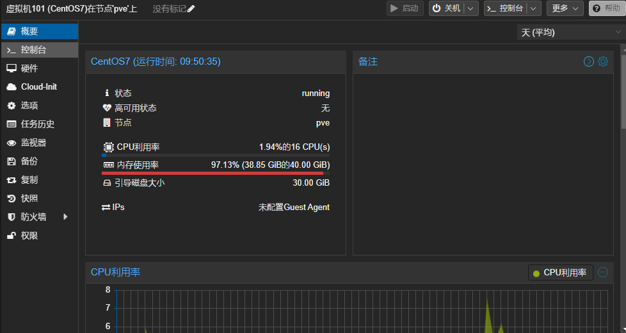This screenshot has height=333, width=626.
Task: Click the 备份 floppy disk icon
Action: (x=12, y=161)
